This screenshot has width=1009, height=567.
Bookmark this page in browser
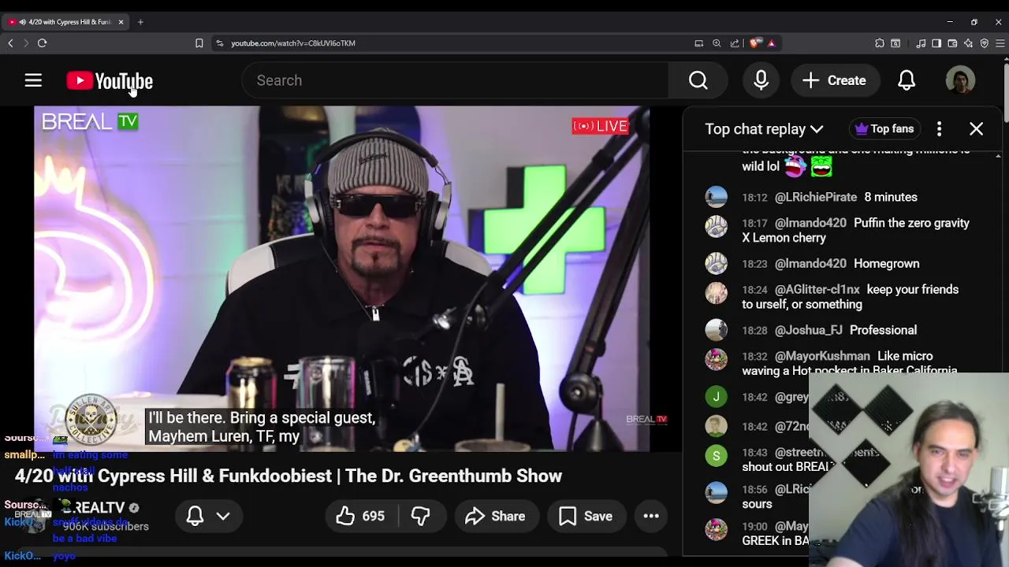tap(199, 43)
